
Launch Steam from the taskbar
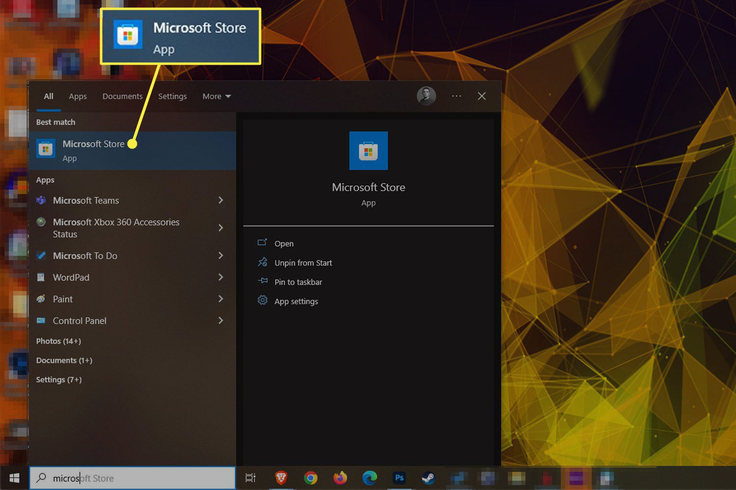(428, 478)
